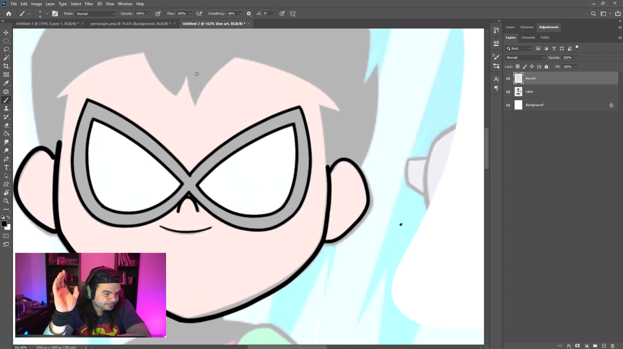Select the Paint Bucket tool
623x349 pixels.
tap(6, 134)
